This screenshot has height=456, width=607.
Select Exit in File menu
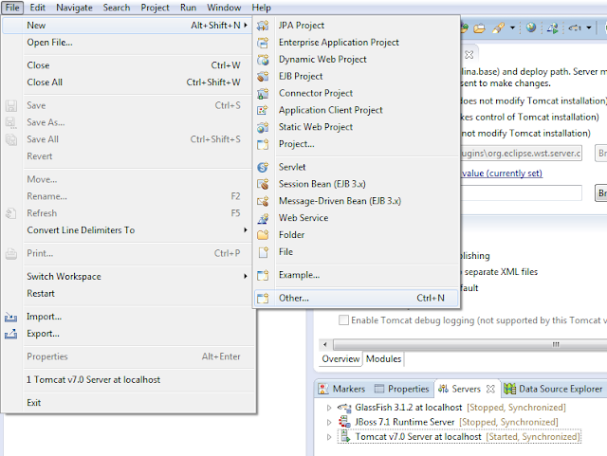(x=127, y=403)
